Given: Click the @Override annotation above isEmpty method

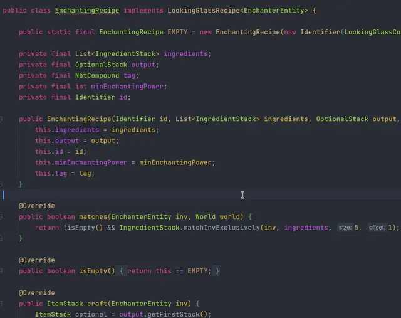Looking at the screenshot, I should [x=37, y=260].
